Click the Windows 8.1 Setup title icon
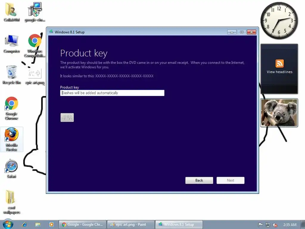This screenshot has width=305, height=229. coord(51,32)
